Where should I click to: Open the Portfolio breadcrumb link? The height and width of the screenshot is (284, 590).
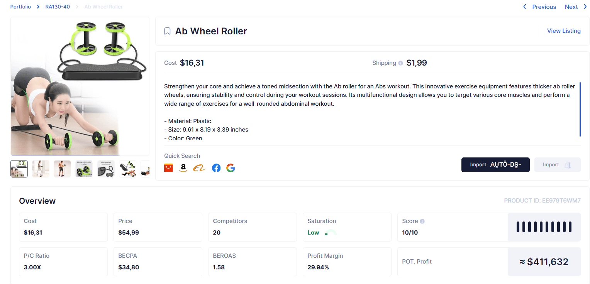click(x=20, y=7)
